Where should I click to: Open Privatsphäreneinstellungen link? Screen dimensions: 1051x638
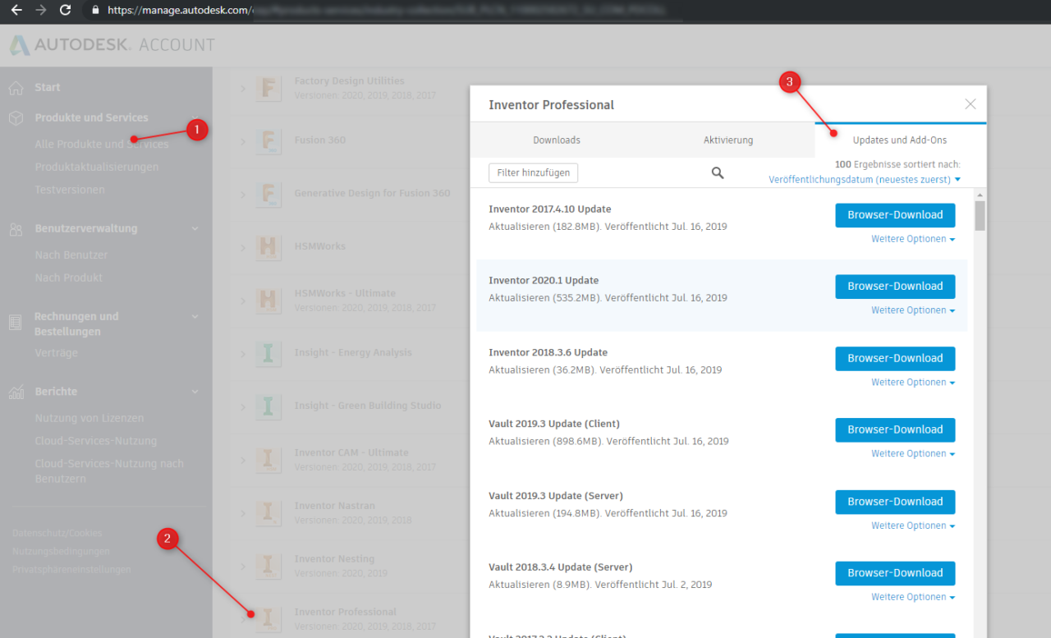click(x=71, y=569)
